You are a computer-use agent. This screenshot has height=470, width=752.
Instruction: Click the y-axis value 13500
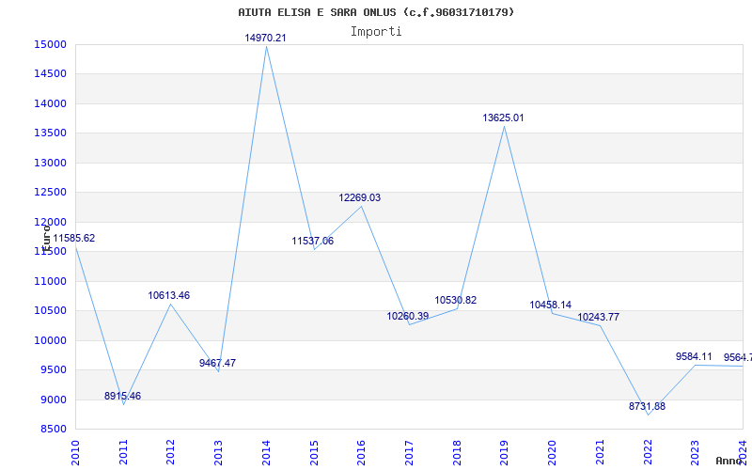50,133
